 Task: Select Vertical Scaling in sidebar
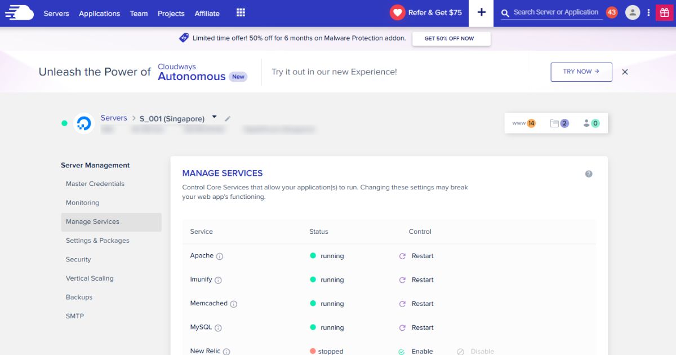[x=90, y=278]
